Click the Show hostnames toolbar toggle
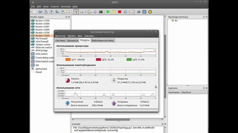 click(x=76, y=12)
